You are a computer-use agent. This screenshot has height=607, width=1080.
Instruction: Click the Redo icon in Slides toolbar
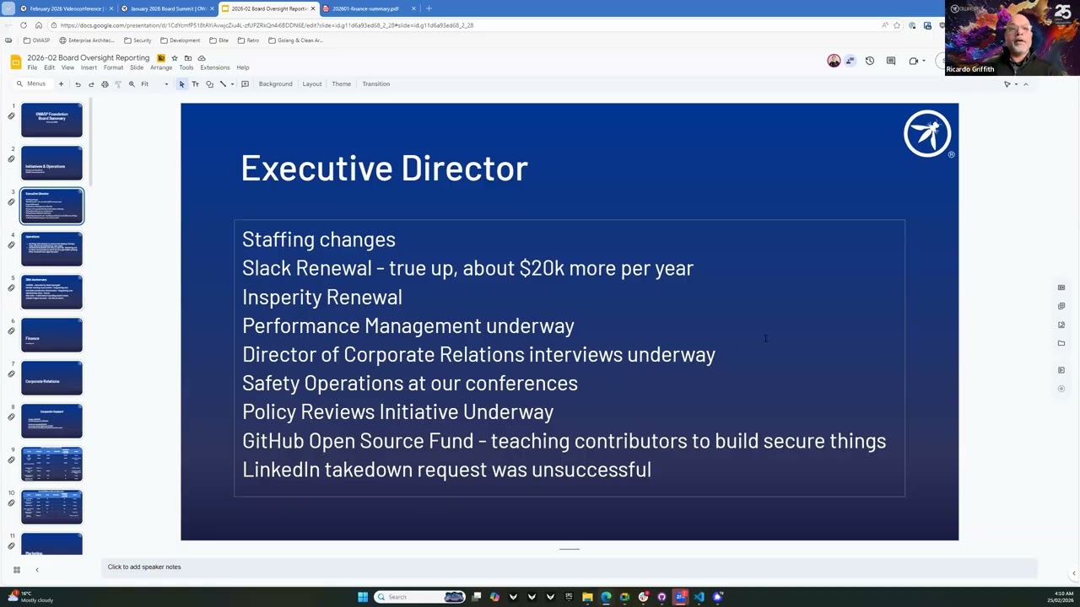[91, 84]
